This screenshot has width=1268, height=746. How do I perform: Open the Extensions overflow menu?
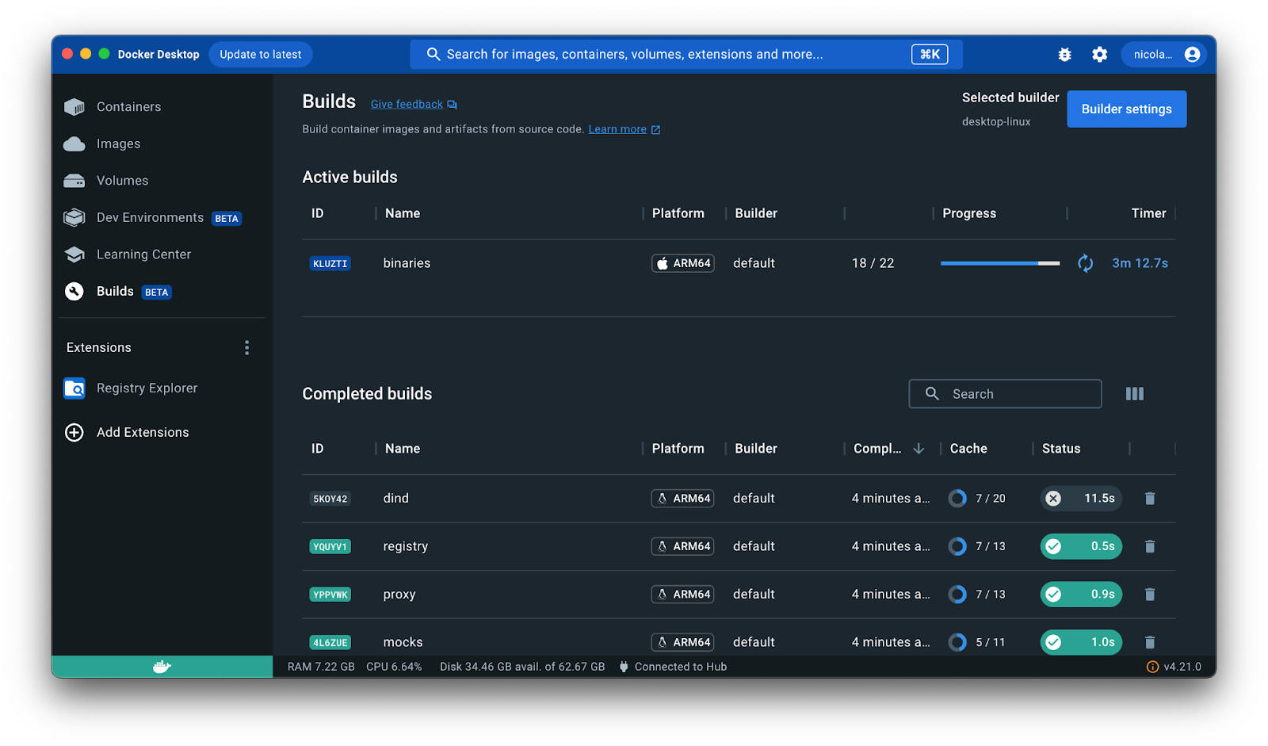tap(246, 347)
